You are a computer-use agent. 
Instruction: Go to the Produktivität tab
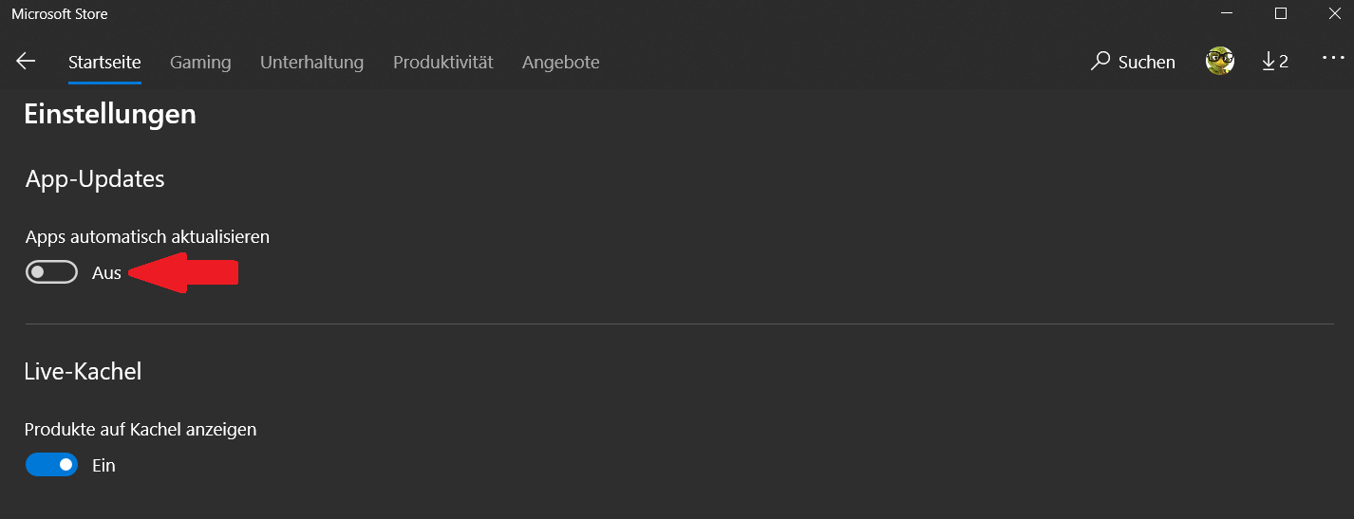[443, 63]
